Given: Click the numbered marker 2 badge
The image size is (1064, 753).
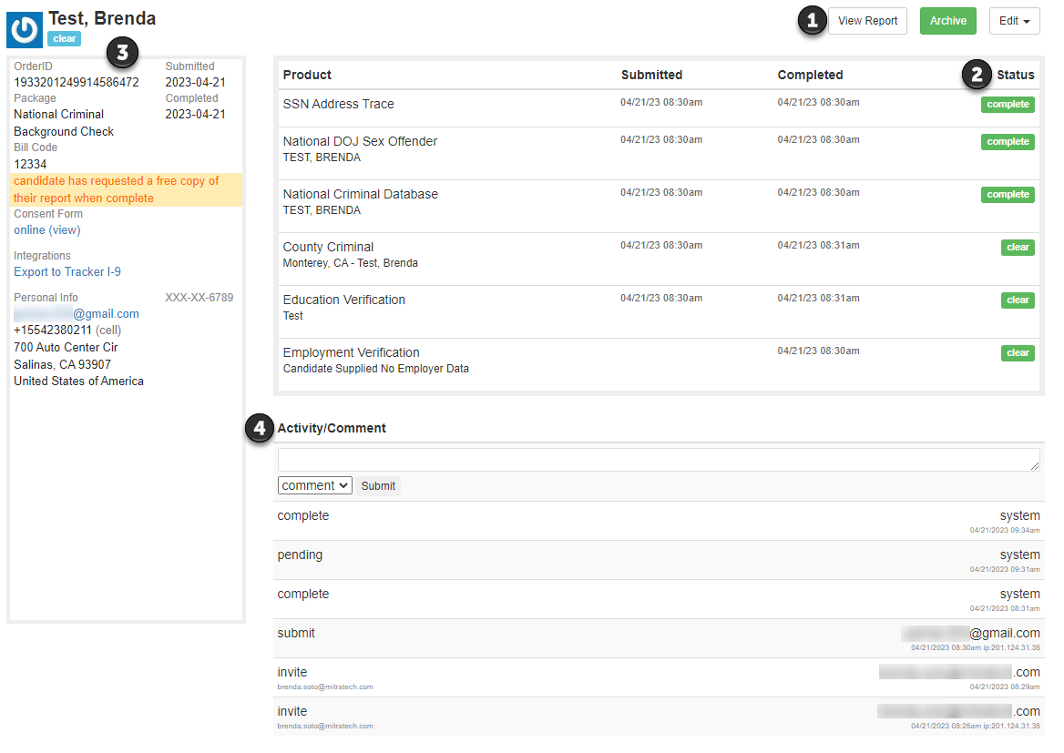Looking at the screenshot, I should coord(977,75).
